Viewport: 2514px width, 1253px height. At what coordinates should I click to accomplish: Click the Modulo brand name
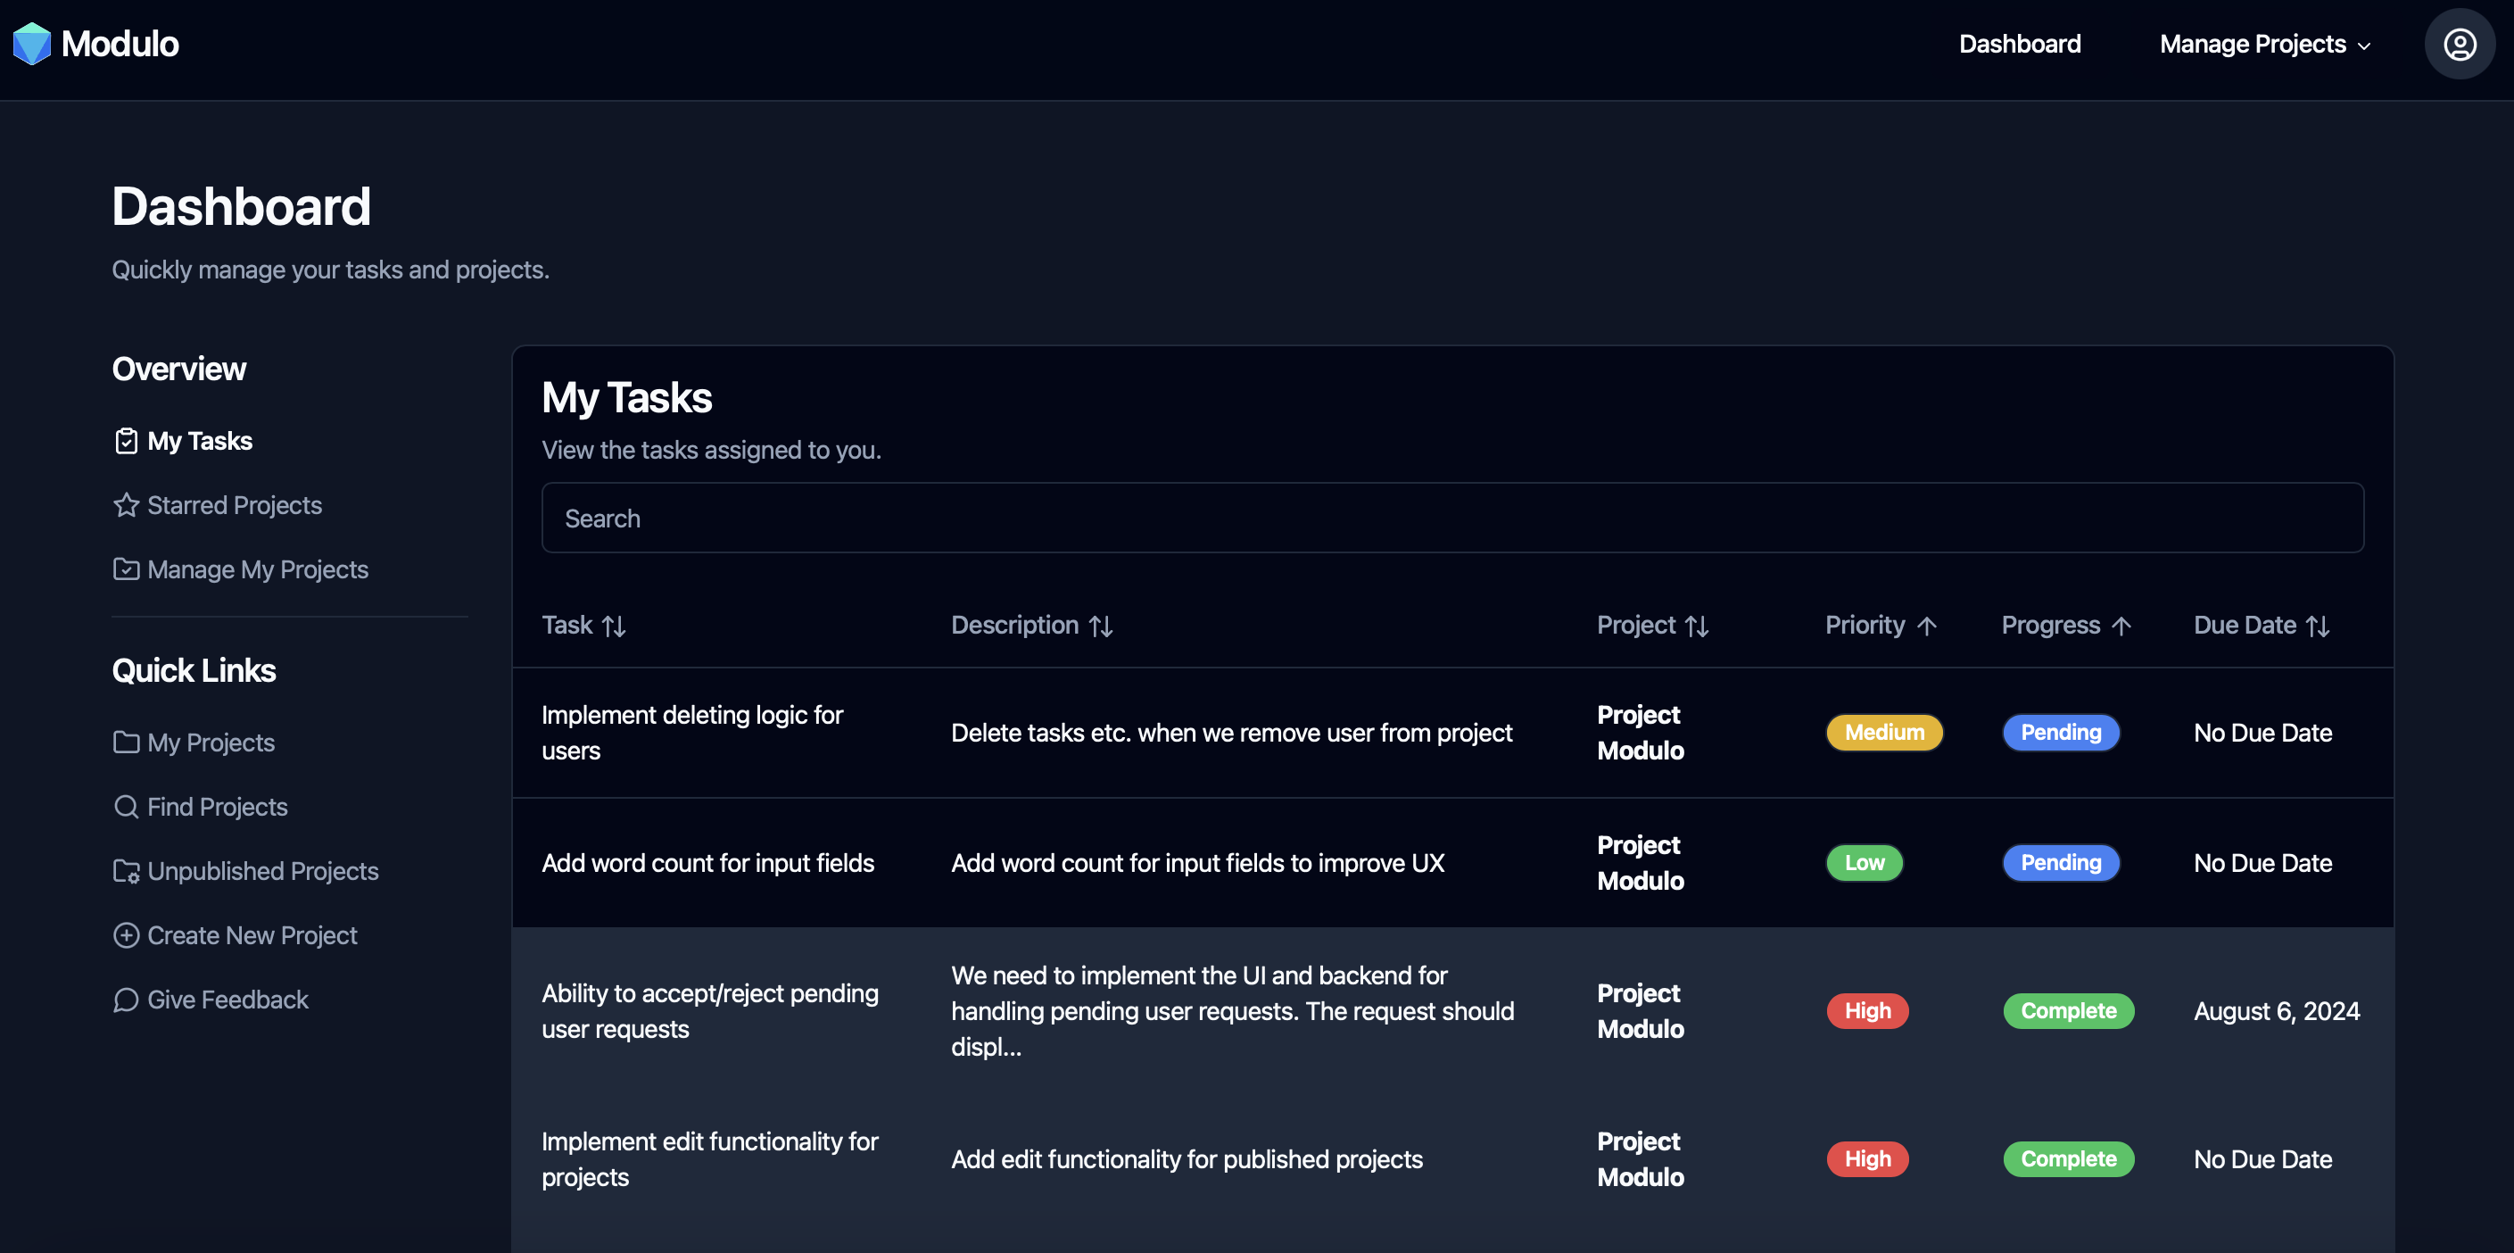pos(120,44)
